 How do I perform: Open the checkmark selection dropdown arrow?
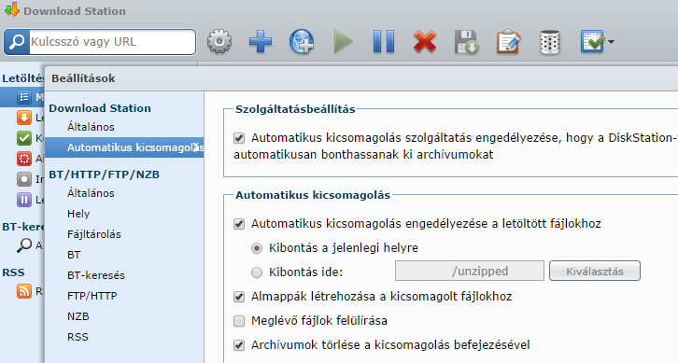click(611, 42)
